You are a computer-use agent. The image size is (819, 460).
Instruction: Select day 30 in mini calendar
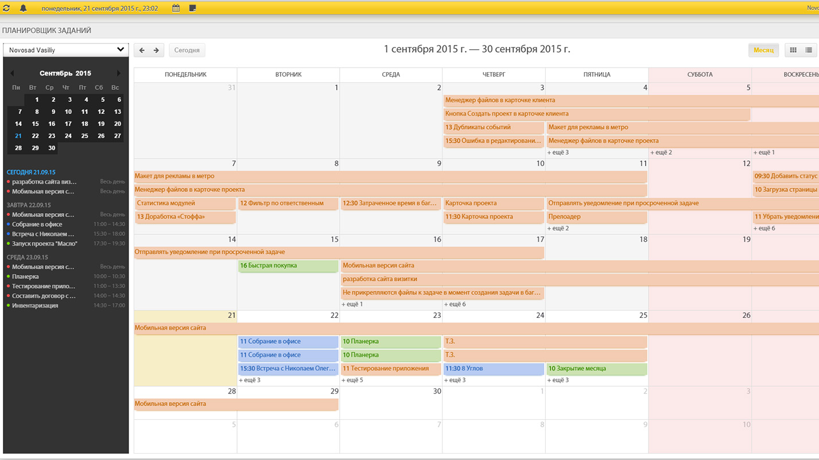[x=52, y=148]
